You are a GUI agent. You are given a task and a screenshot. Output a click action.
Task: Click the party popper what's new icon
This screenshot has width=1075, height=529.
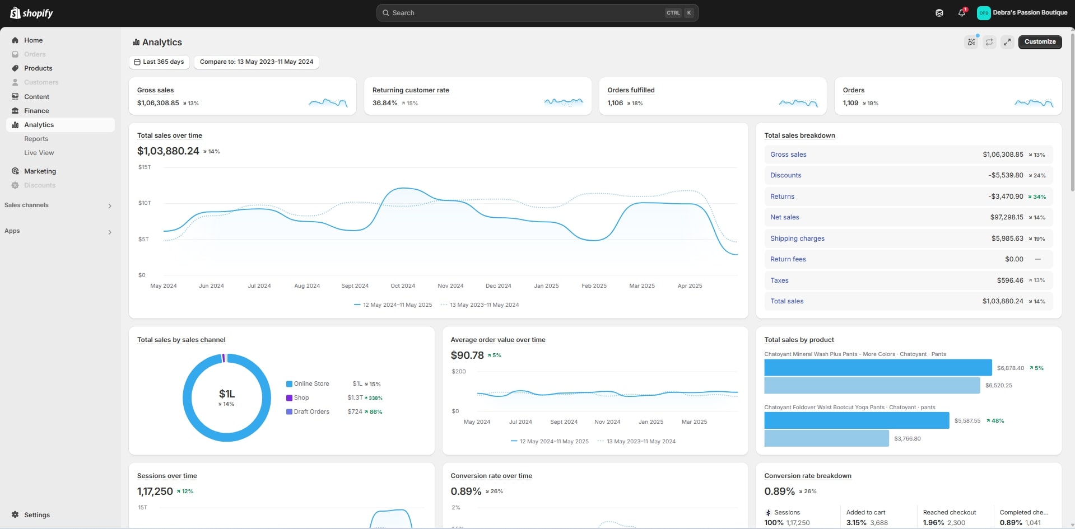971,42
